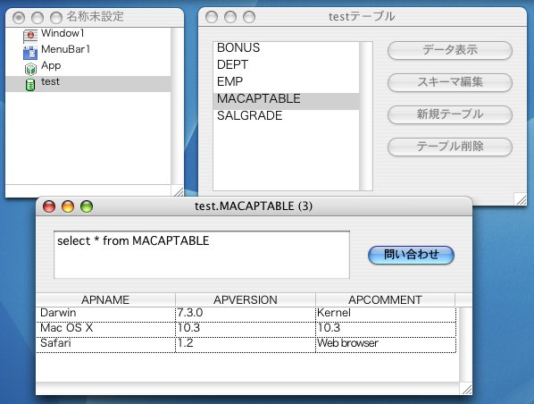
Task: Click into the SQL query text field
Action: tap(202, 255)
